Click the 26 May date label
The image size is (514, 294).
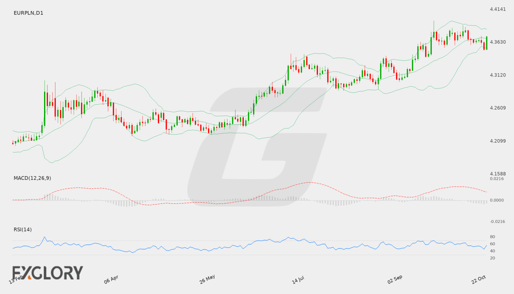point(207,279)
